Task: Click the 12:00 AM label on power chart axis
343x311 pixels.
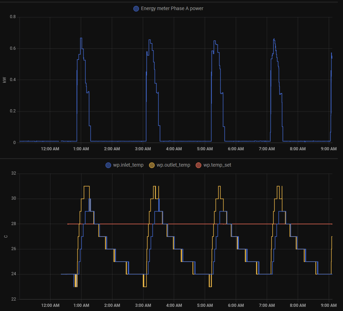Action: point(50,149)
